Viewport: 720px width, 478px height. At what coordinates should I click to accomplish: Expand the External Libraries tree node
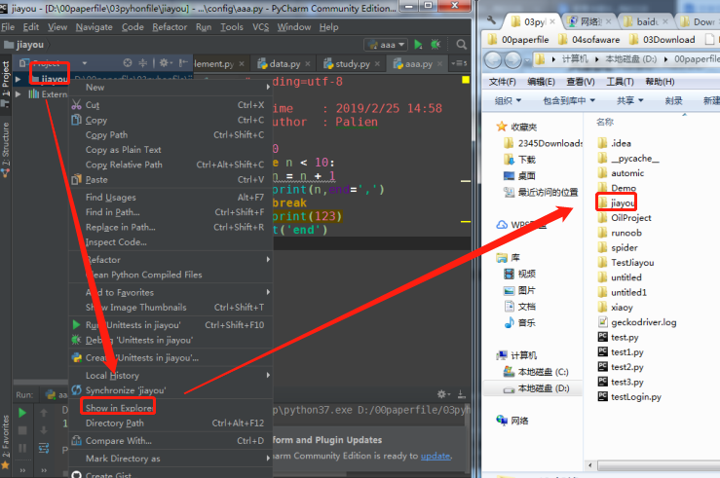[x=18, y=94]
